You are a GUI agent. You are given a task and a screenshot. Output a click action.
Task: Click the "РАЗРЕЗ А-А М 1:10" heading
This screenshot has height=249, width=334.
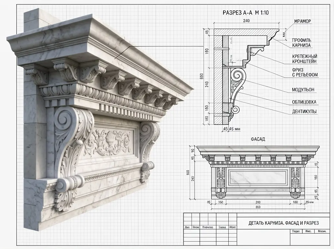(245, 13)
